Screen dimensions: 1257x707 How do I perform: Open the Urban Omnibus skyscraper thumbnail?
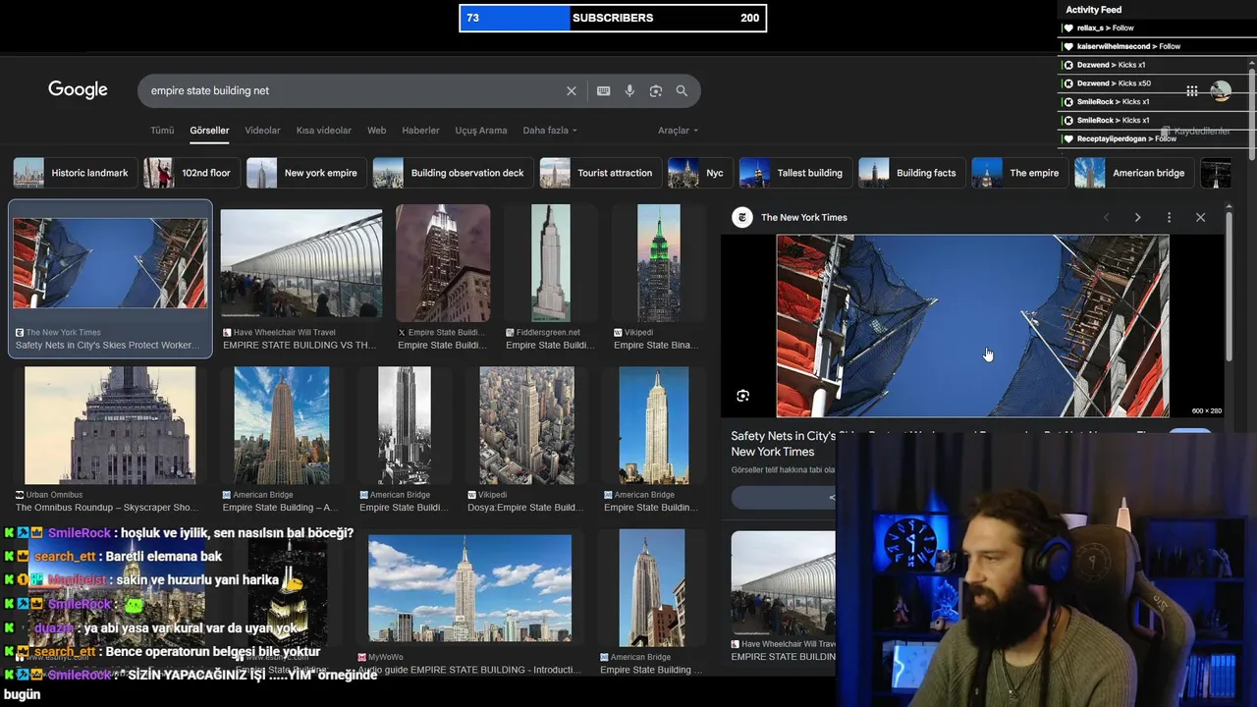[x=110, y=425]
